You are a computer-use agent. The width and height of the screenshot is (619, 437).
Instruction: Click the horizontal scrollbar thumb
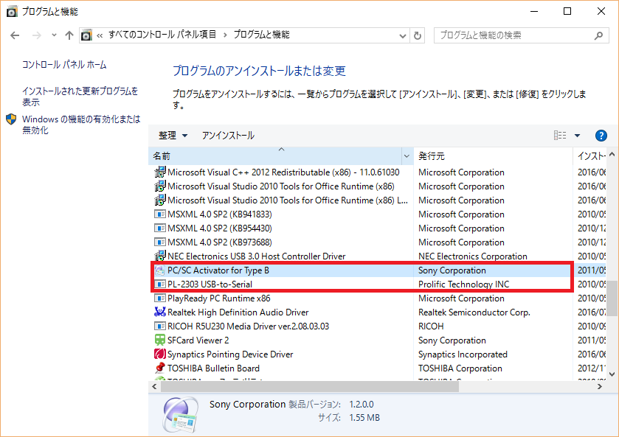click(x=310, y=386)
